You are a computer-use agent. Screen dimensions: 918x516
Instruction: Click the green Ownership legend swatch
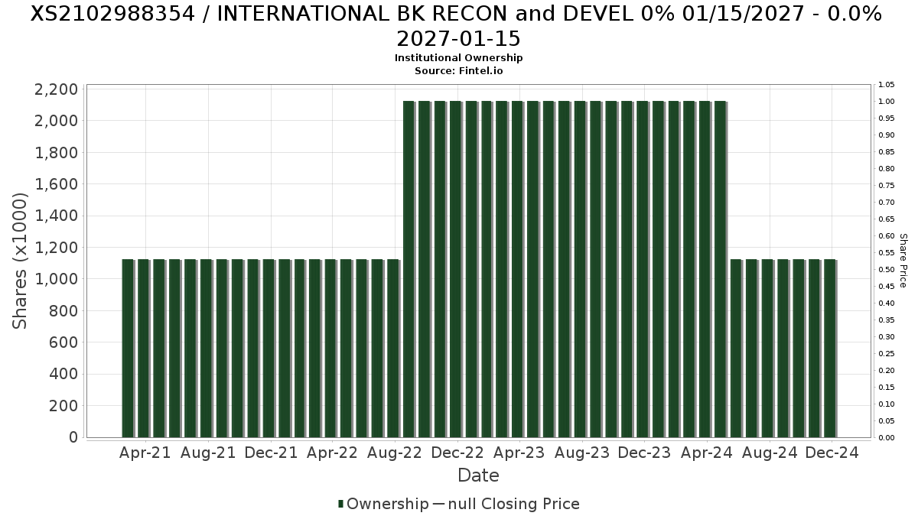tap(340, 504)
